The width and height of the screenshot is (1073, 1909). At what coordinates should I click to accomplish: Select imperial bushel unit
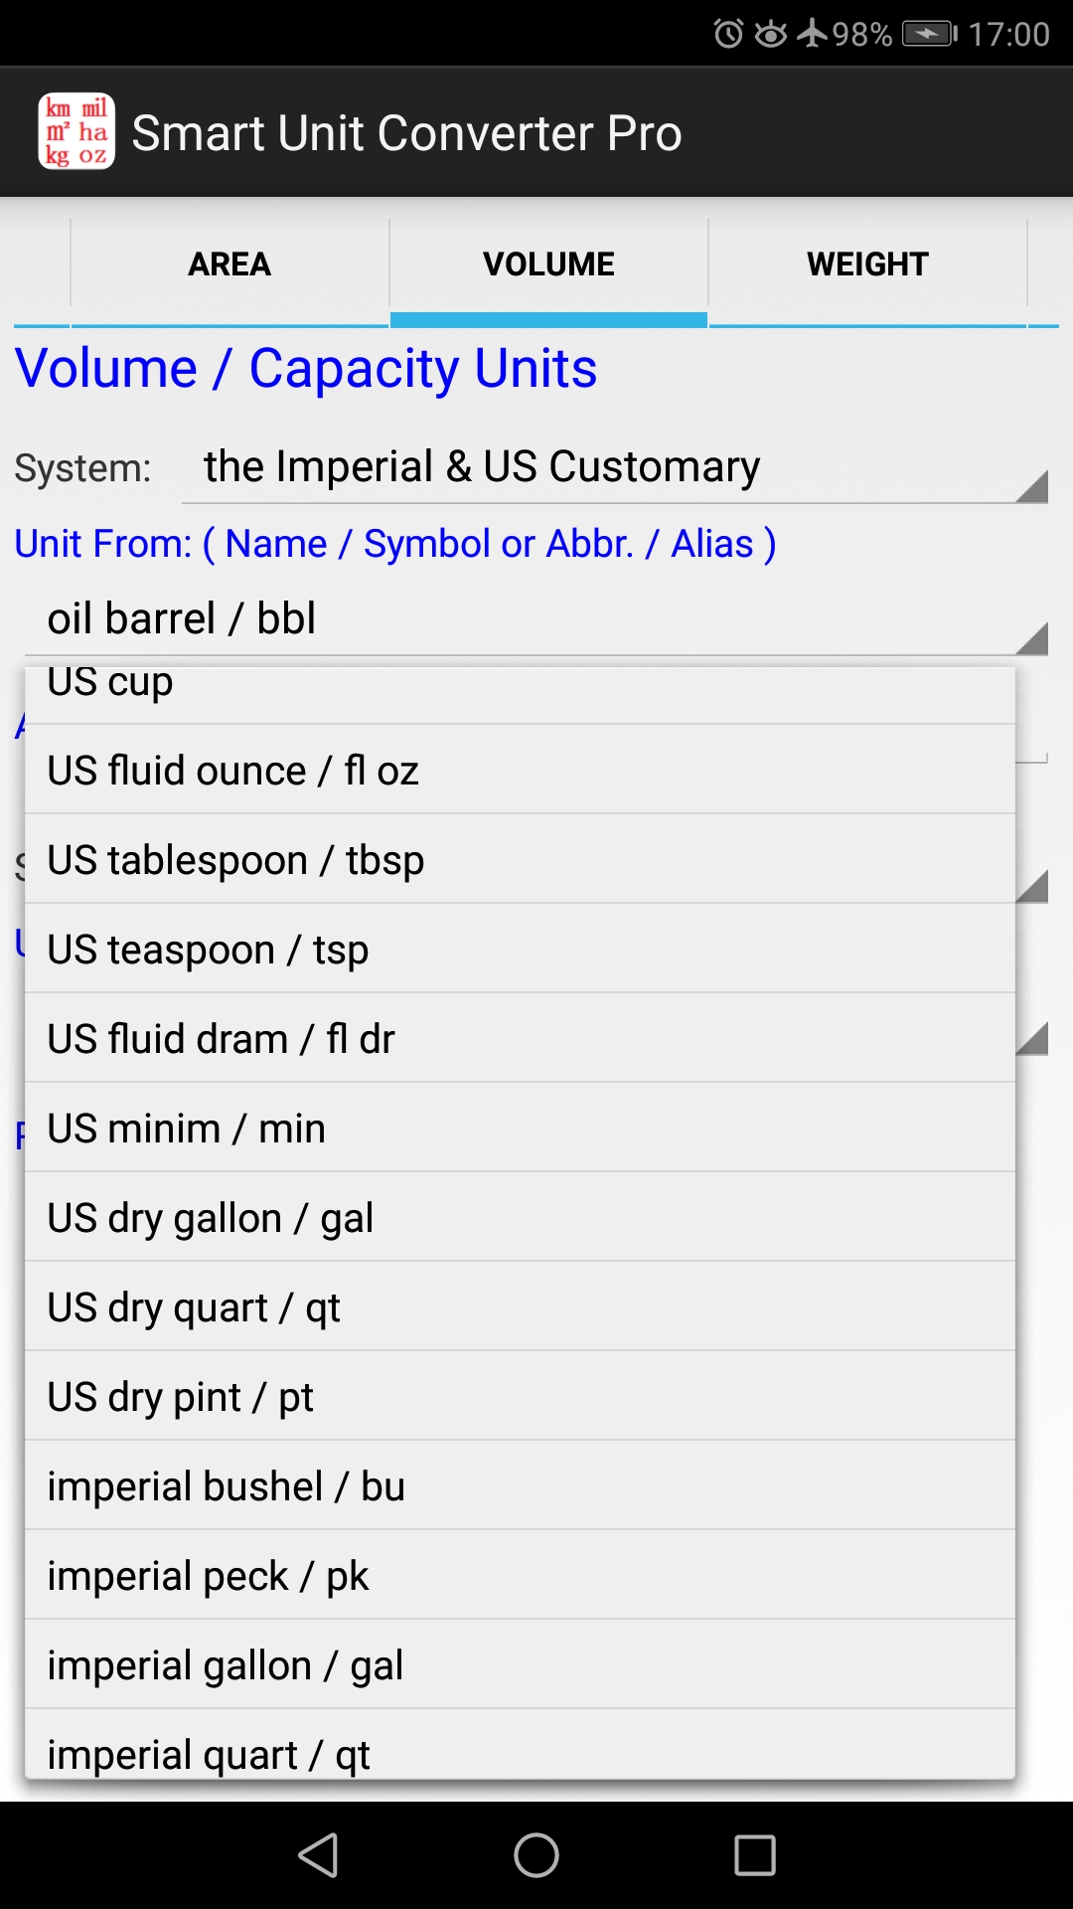click(x=517, y=1485)
